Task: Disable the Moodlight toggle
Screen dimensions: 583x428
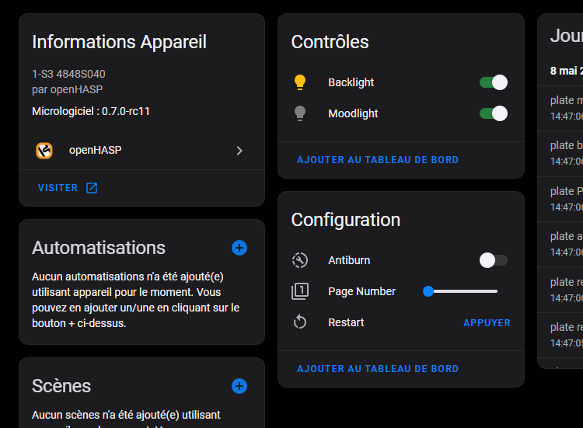Action: pyautogui.click(x=494, y=113)
